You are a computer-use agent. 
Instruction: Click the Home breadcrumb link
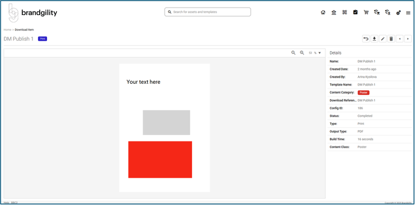click(x=7, y=30)
